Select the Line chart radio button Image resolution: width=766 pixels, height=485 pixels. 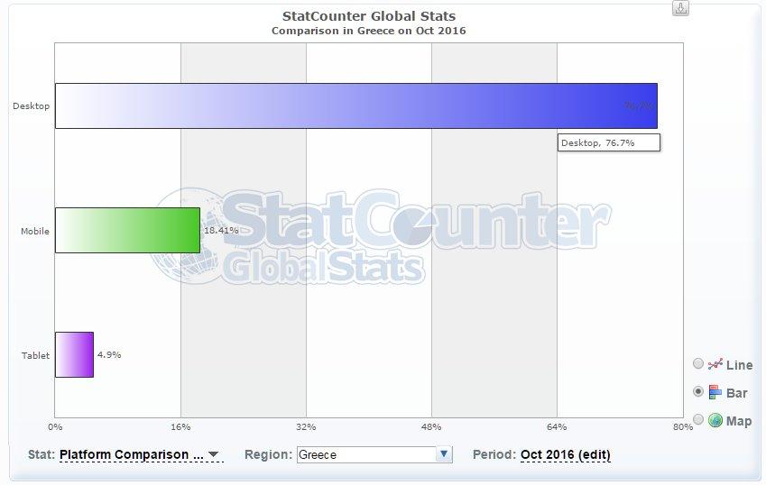[x=698, y=363]
